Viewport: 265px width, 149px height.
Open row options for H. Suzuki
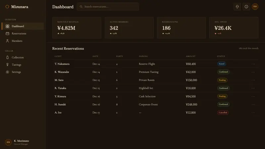pyautogui.click(x=253, y=104)
